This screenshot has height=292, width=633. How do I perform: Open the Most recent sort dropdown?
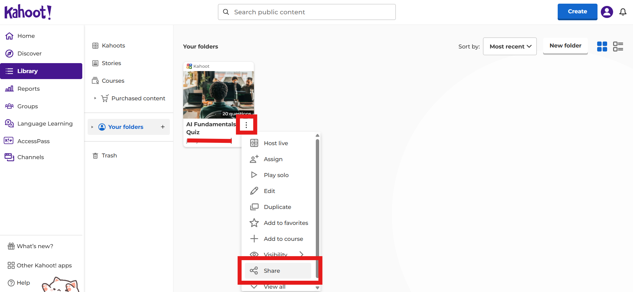tap(510, 47)
